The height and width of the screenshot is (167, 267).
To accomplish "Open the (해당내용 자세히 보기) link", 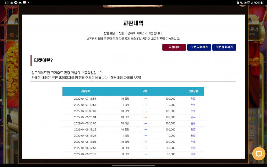I will point(125,78).
